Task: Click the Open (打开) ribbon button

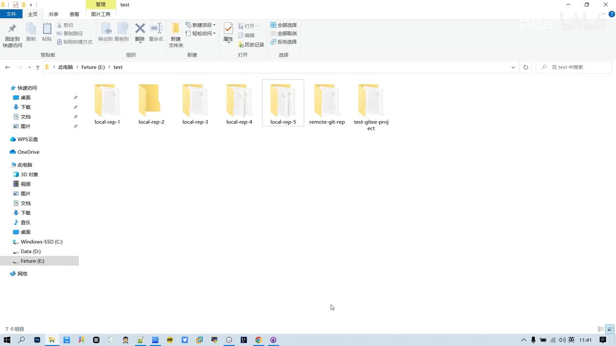Action: coord(248,26)
